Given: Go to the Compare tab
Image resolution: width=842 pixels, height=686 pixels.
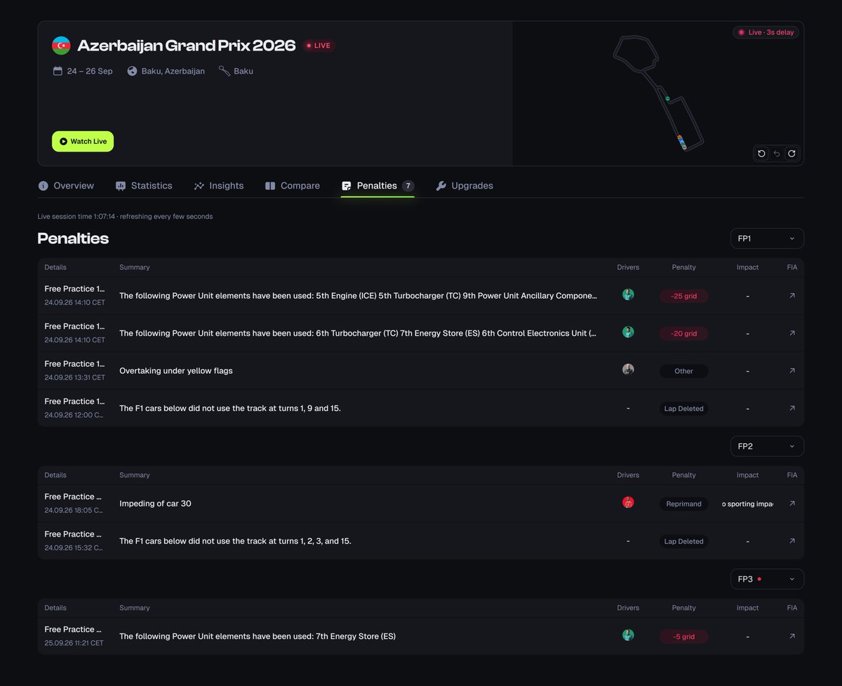Looking at the screenshot, I should point(293,186).
